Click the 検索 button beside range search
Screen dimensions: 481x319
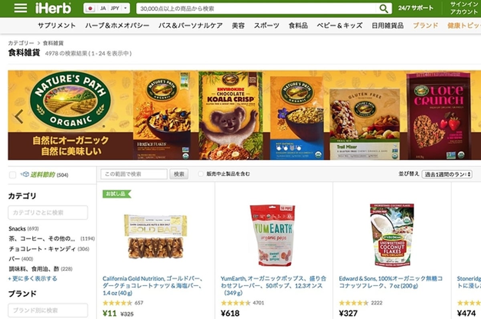(179, 174)
